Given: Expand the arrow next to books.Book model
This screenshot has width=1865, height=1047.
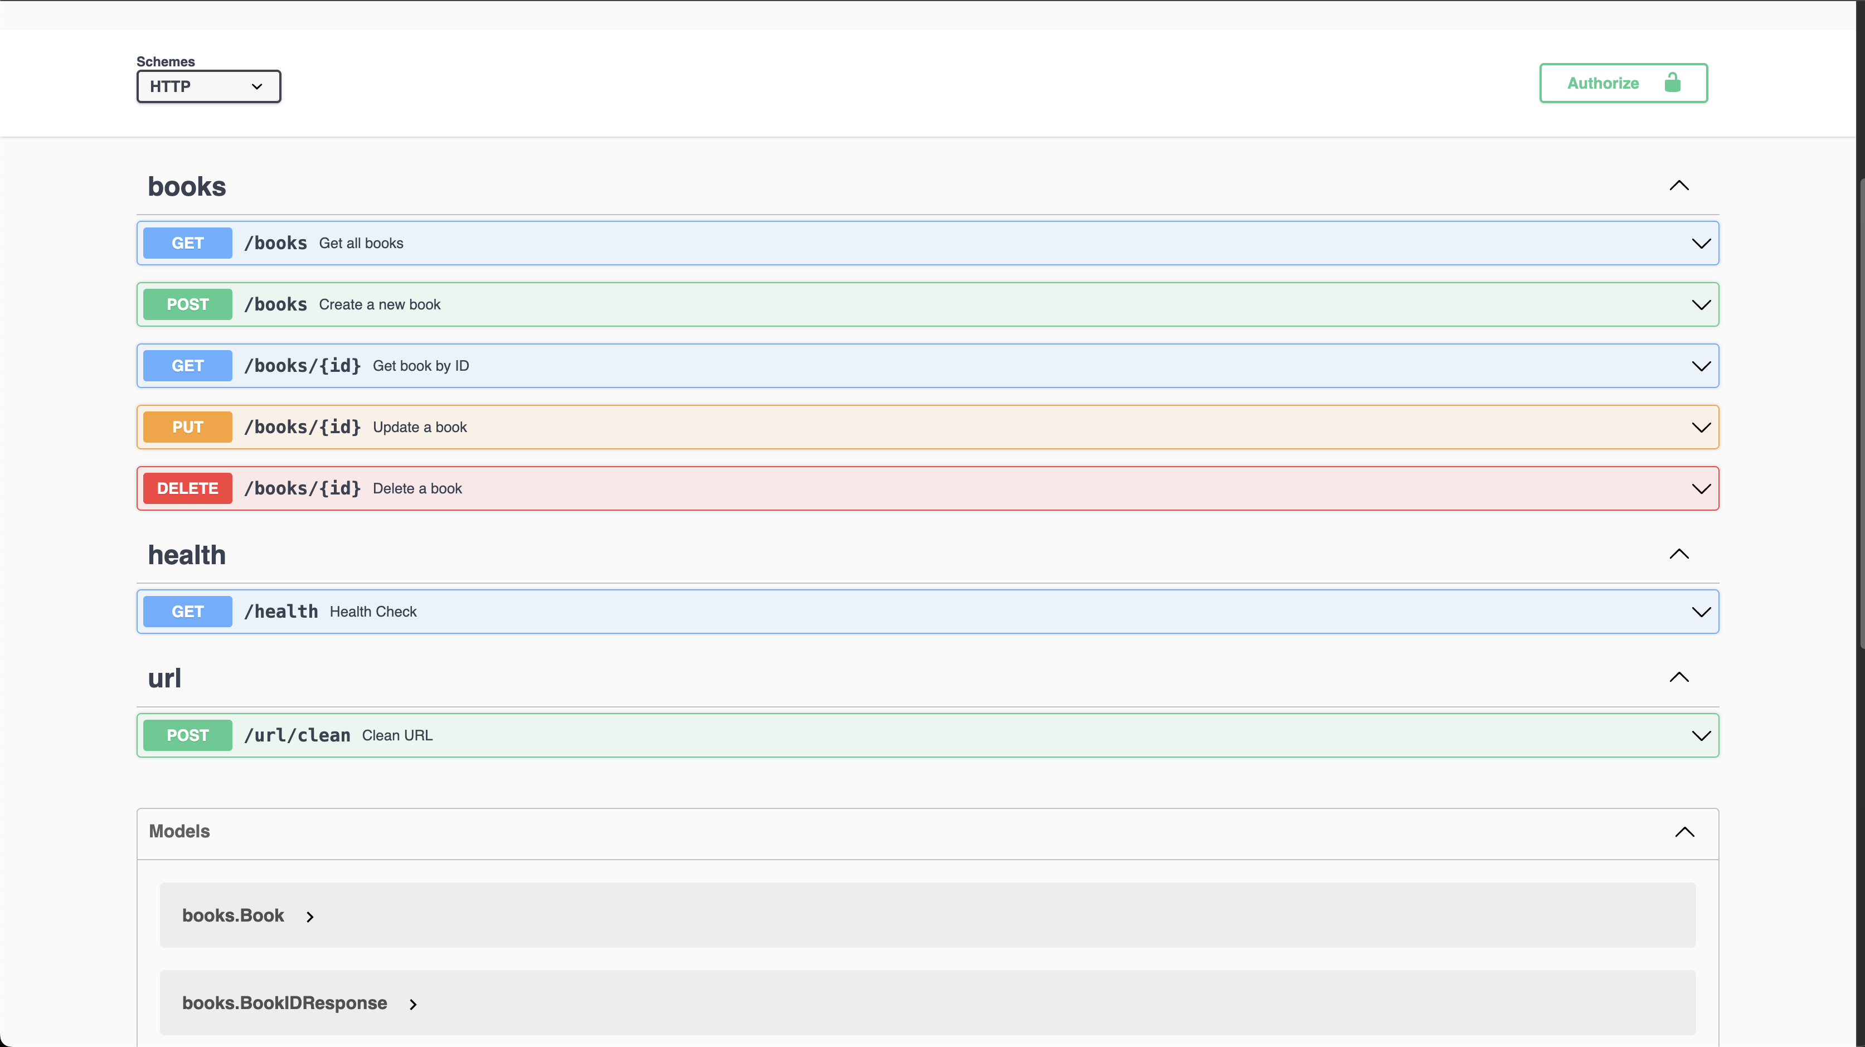Looking at the screenshot, I should pyautogui.click(x=310, y=917).
